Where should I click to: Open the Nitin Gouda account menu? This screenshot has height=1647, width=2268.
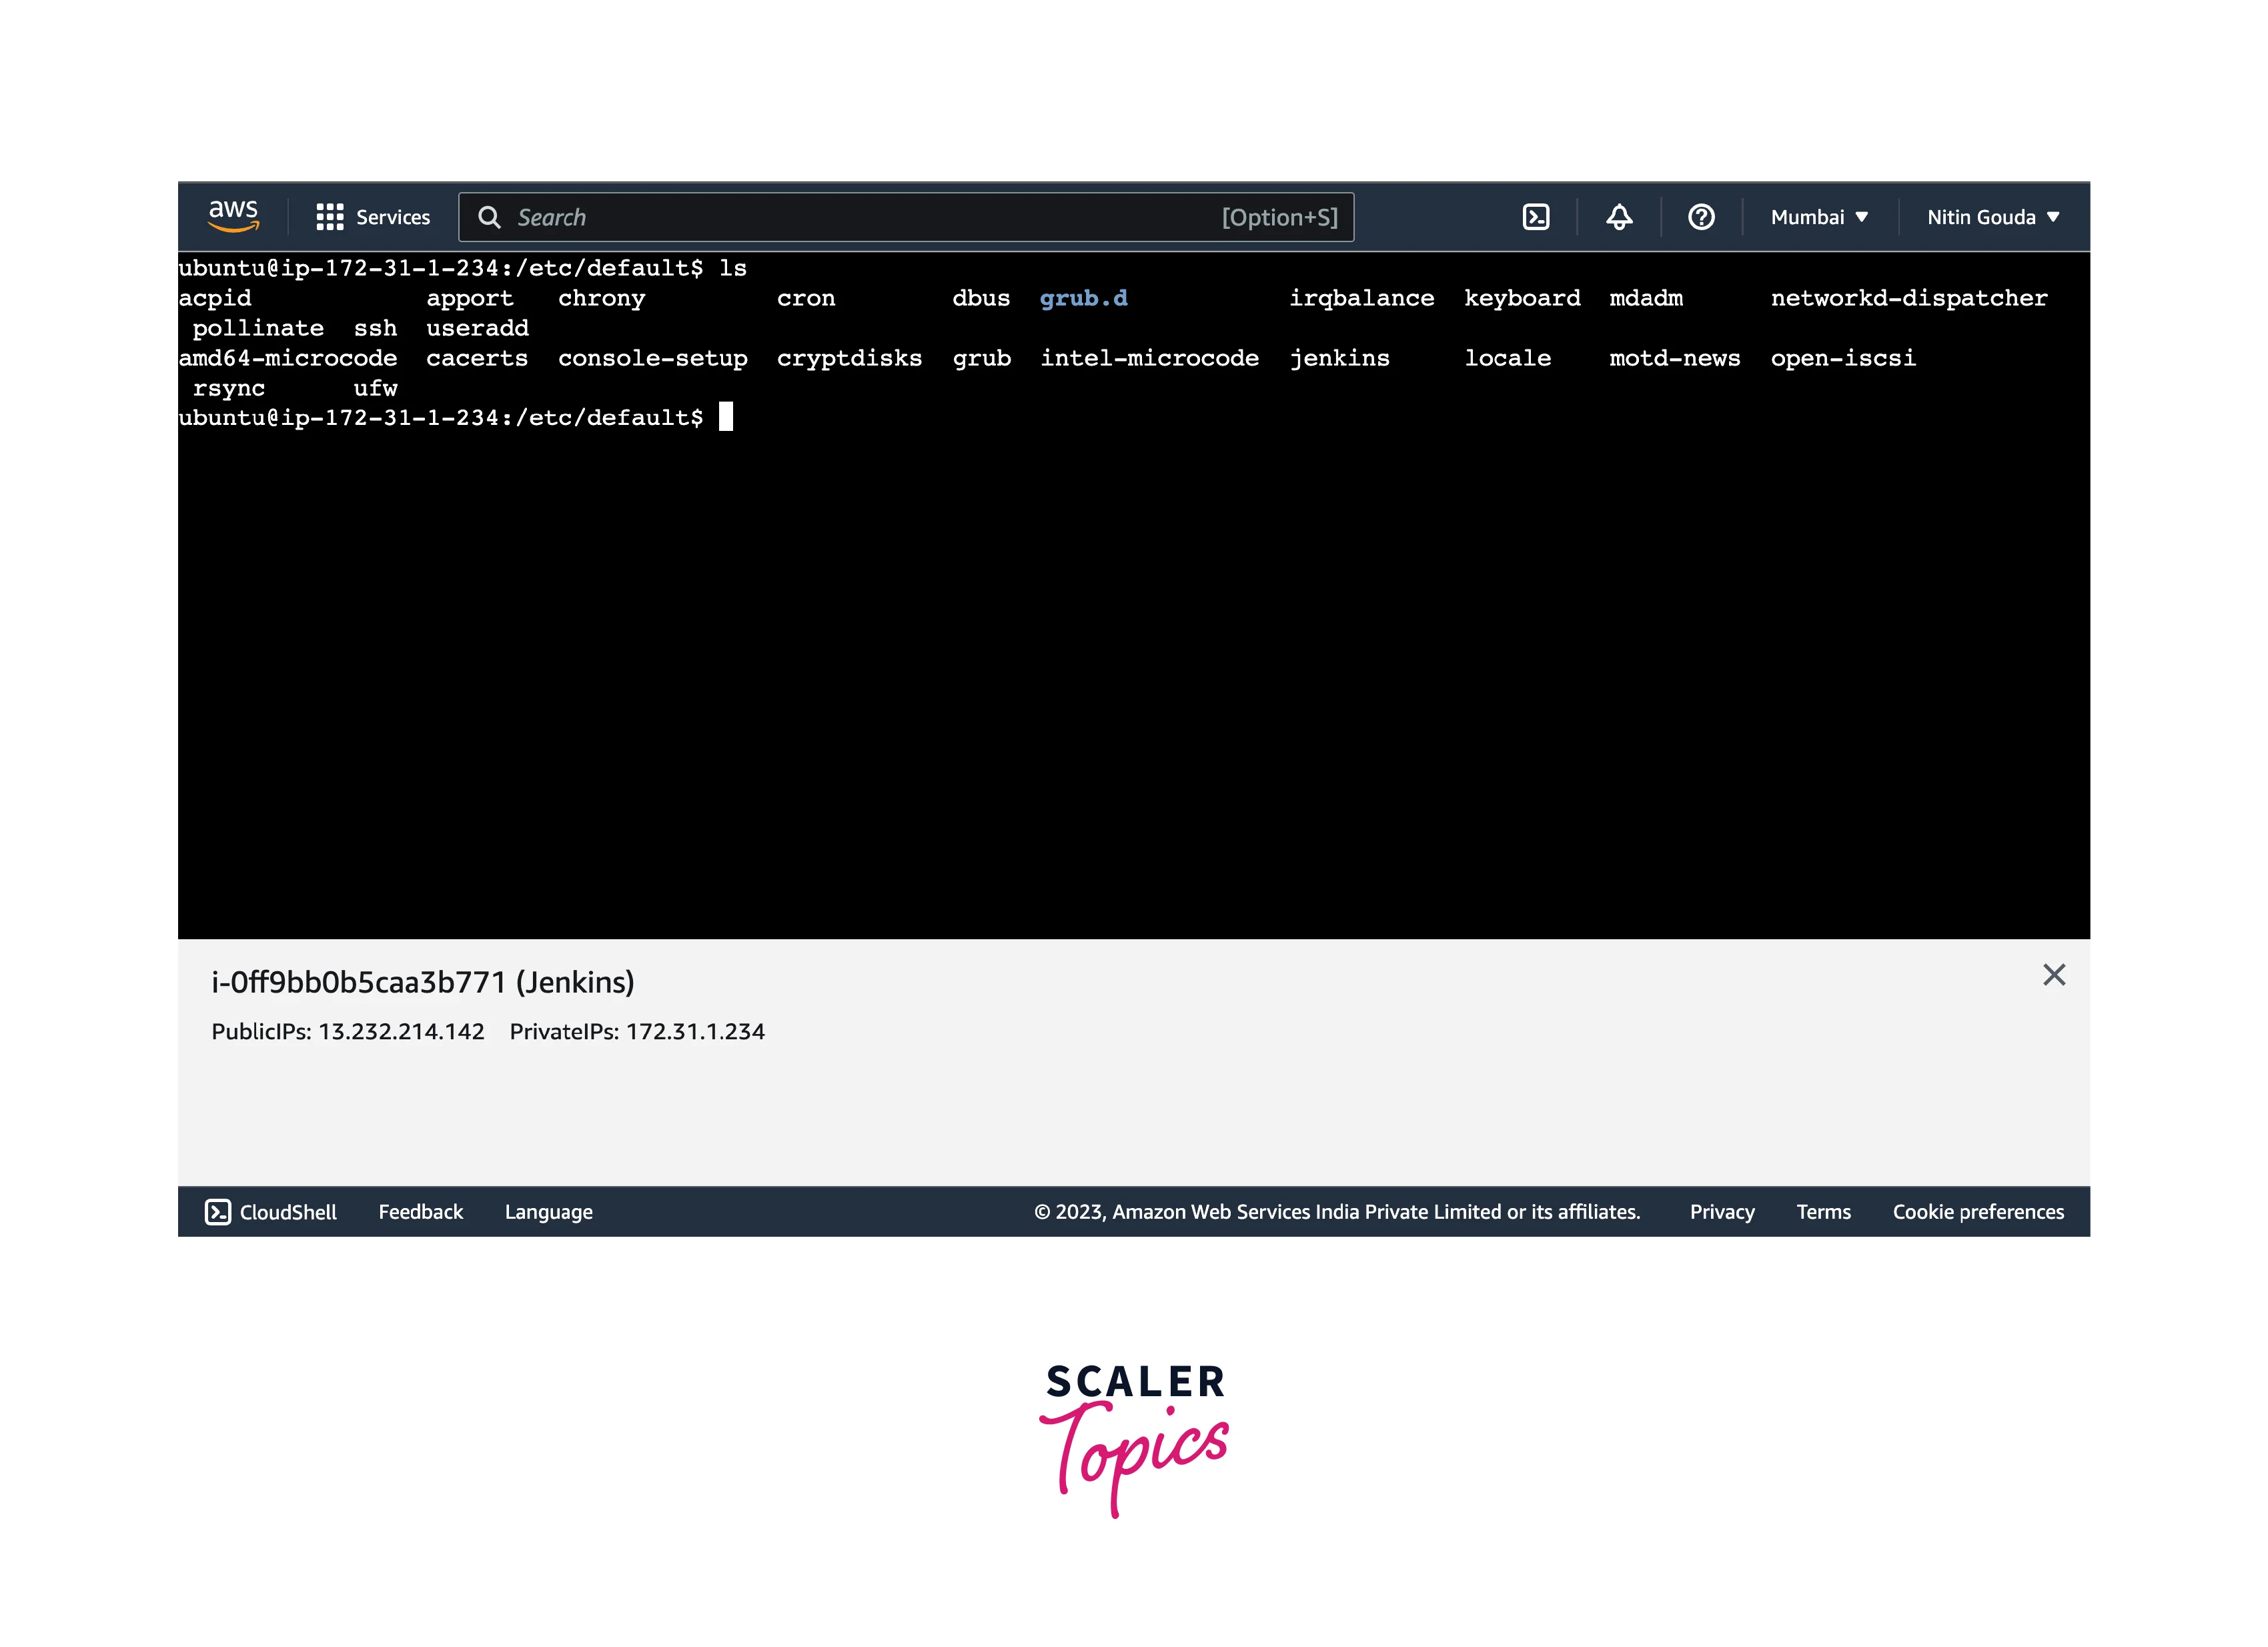1992,217
